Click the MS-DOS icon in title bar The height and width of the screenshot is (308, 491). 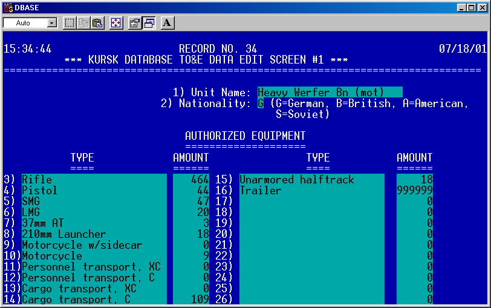tap(7, 7)
